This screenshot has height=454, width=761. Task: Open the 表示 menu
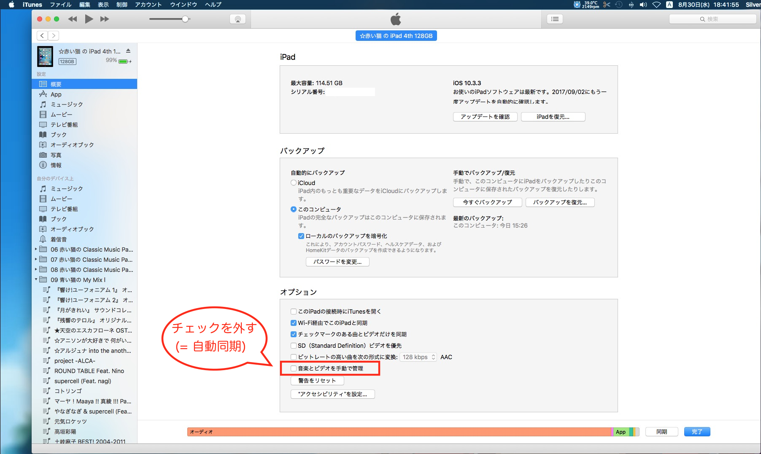103,5
